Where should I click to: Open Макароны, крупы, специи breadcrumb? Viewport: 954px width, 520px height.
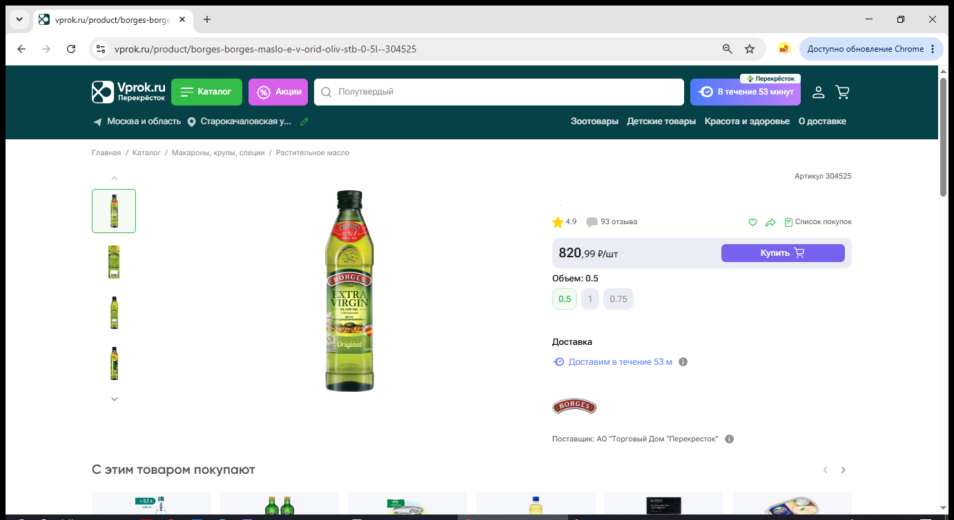pyautogui.click(x=218, y=152)
